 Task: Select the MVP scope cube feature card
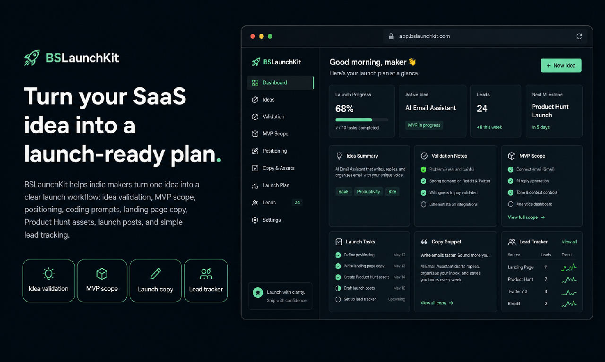[x=102, y=281]
